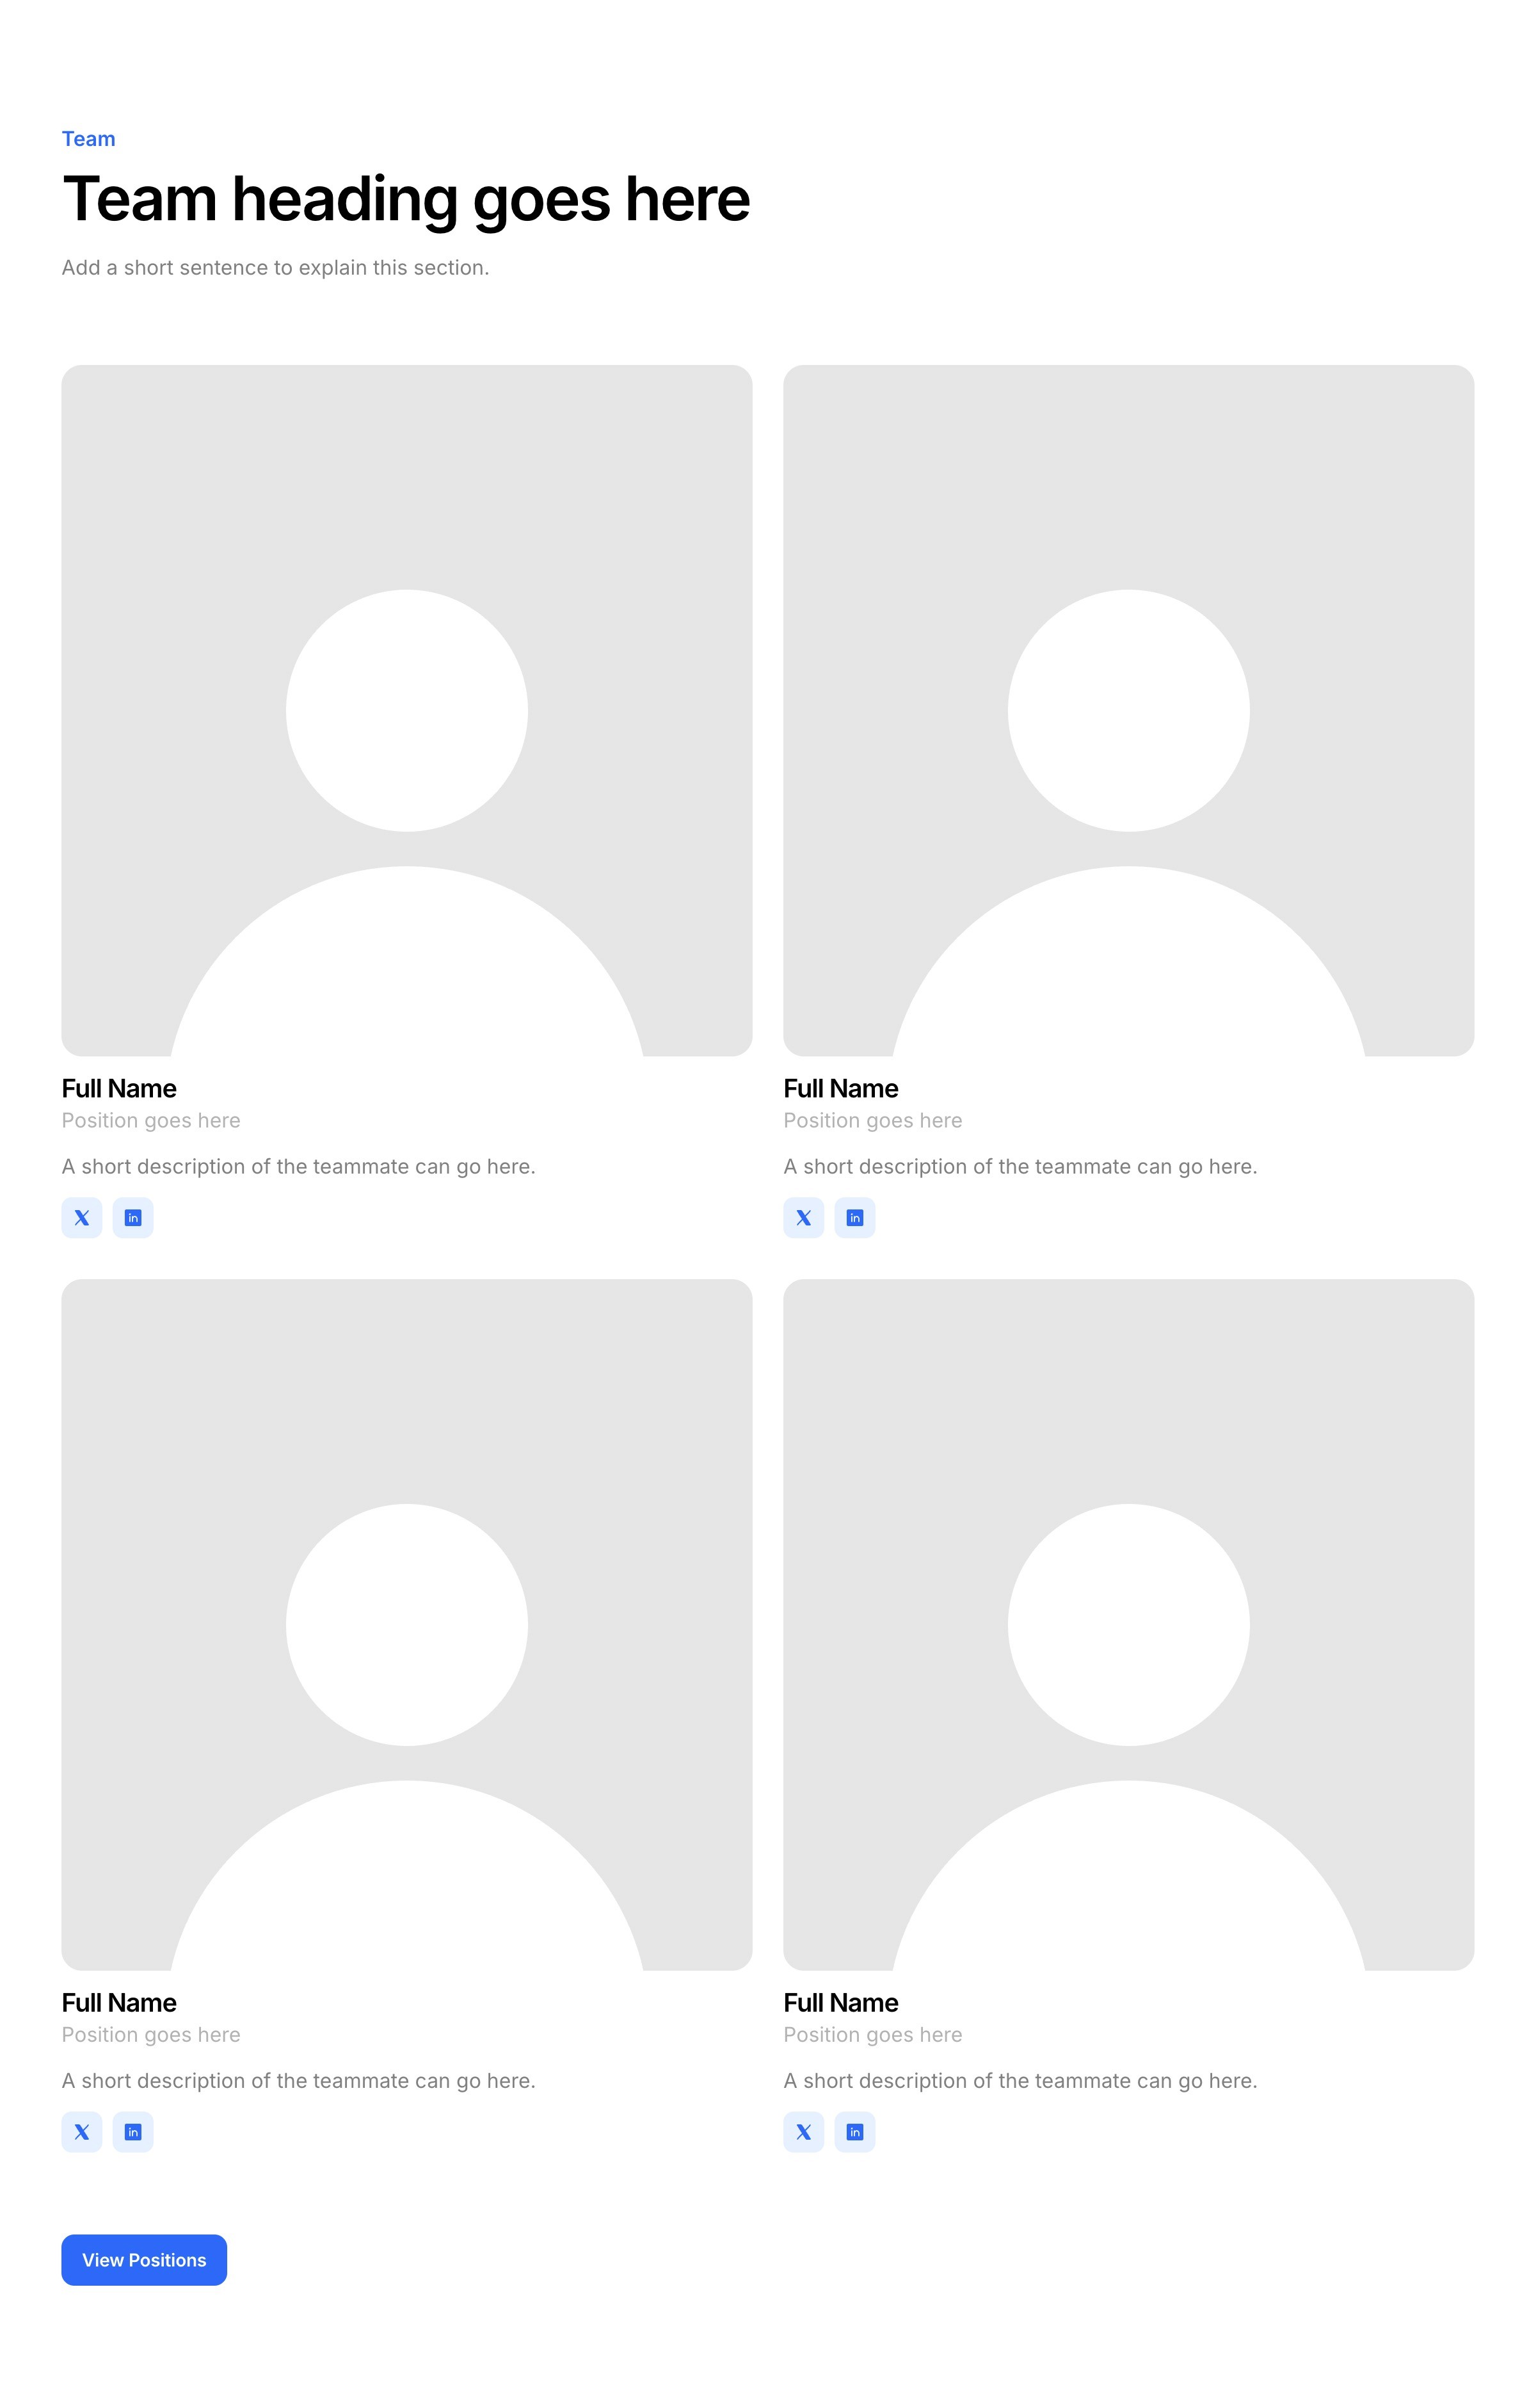The width and height of the screenshot is (1536, 2408).
Task: Click the X (Twitter) icon of bottom-right teammate
Action: [803, 2131]
